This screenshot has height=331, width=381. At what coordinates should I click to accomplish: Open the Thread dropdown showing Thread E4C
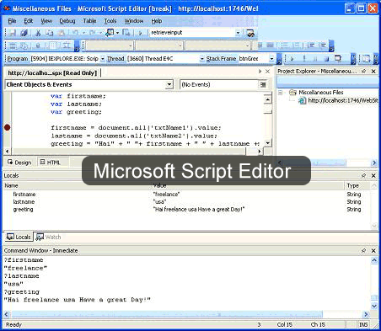[202, 59]
